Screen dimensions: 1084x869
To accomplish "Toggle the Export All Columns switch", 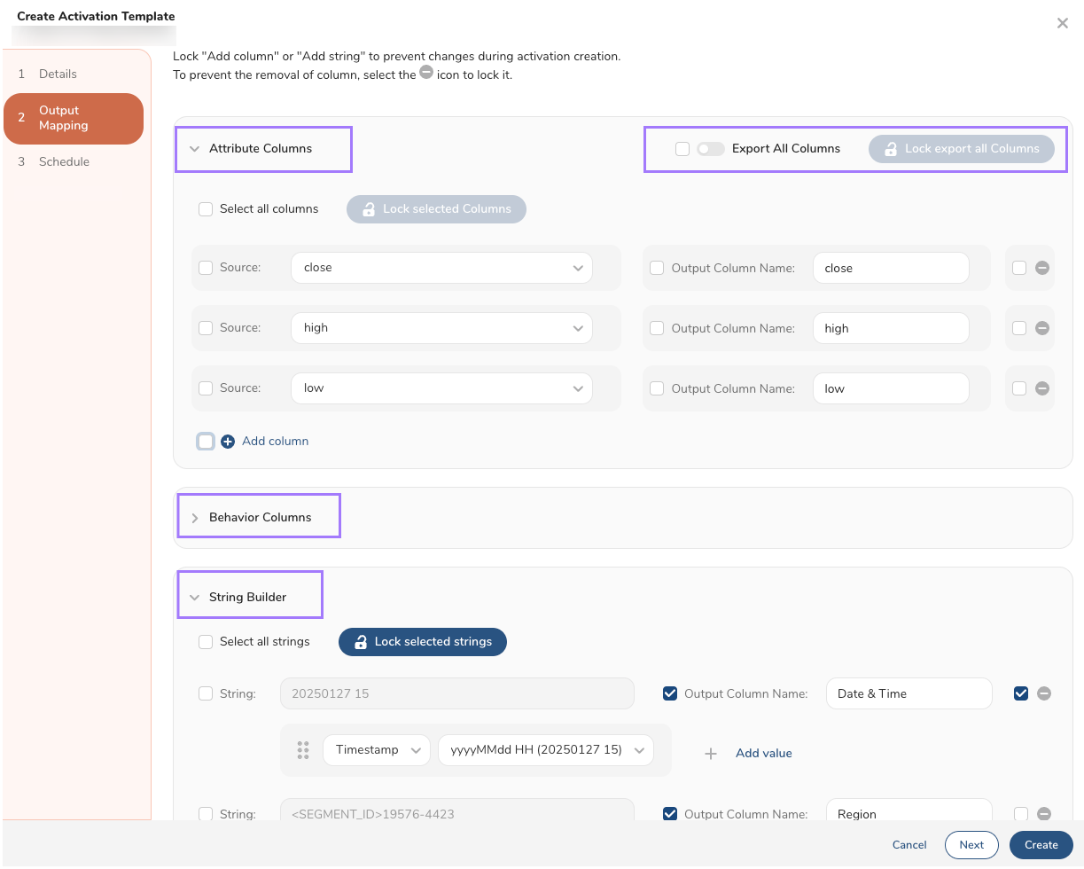I will click(x=711, y=149).
